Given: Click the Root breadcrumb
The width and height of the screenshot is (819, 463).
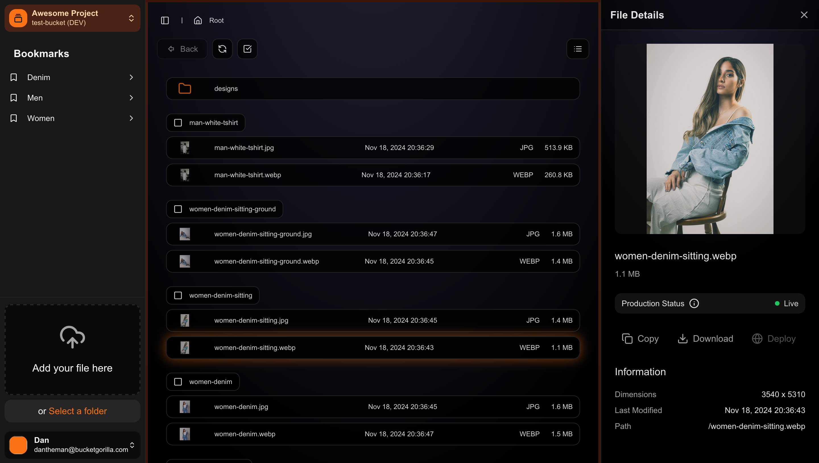Looking at the screenshot, I should pyautogui.click(x=216, y=20).
